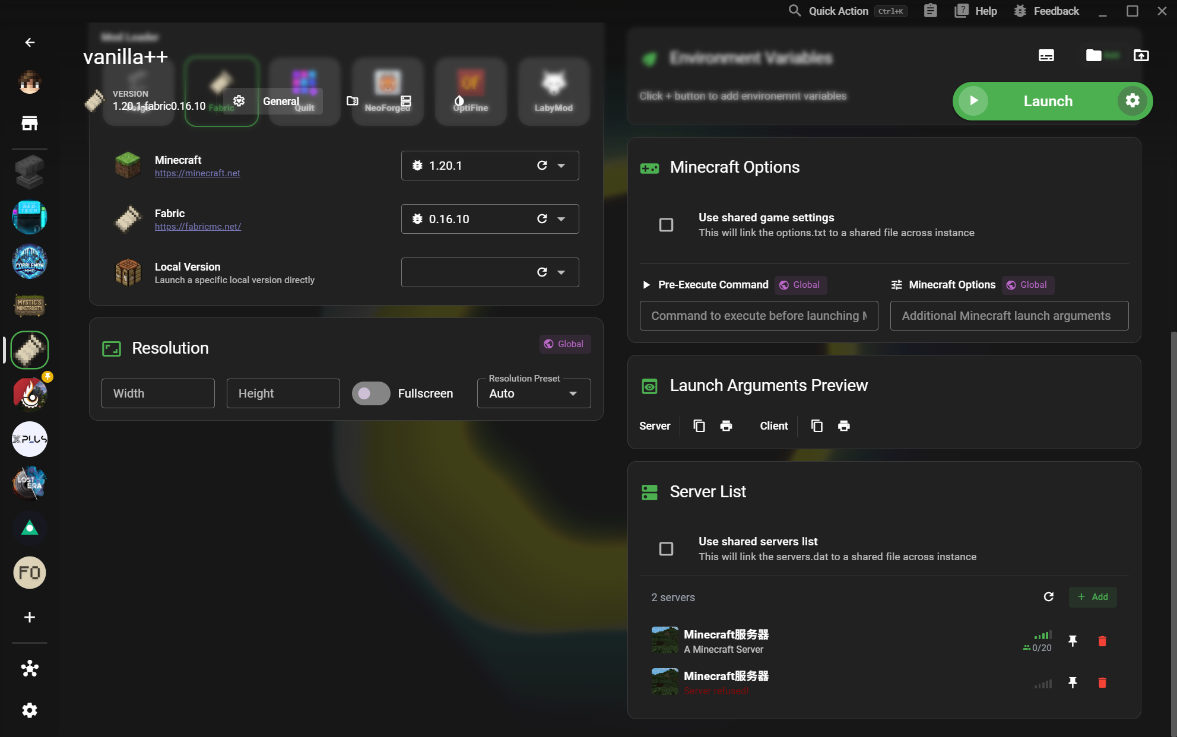This screenshot has width=1177, height=737.
Task: Copy the Client launch arguments
Action: point(817,426)
